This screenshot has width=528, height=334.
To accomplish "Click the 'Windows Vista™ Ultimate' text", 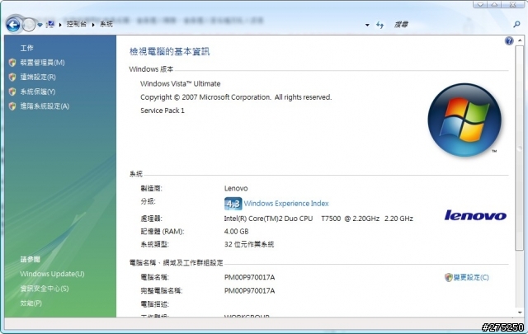I will 180,84.
